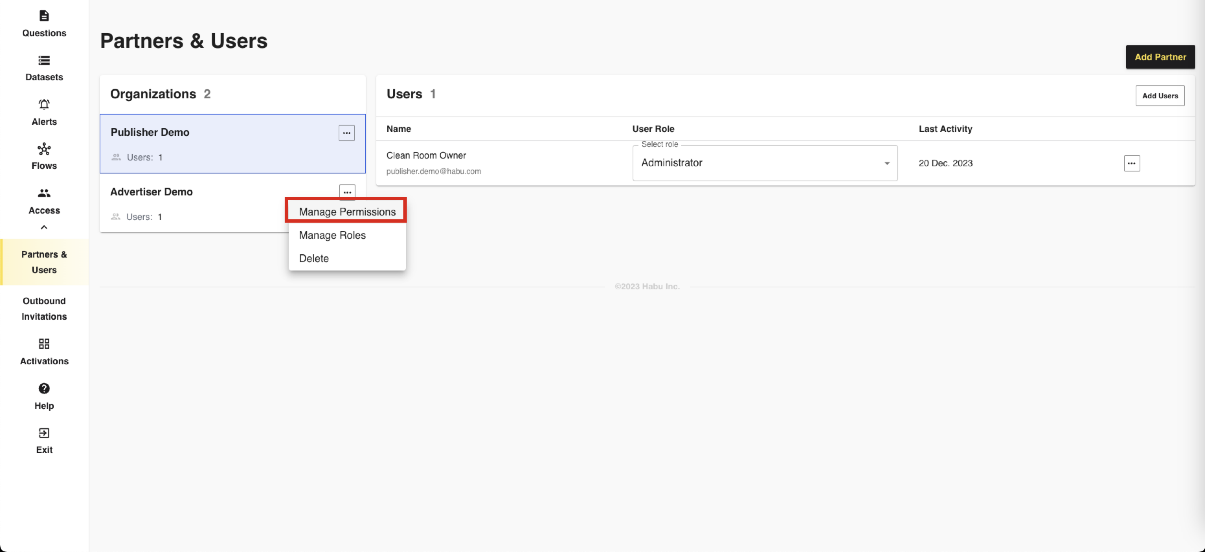Screen dimensions: 1205x552
Task: Click the Add Users button
Action: tap(1160, 96)
